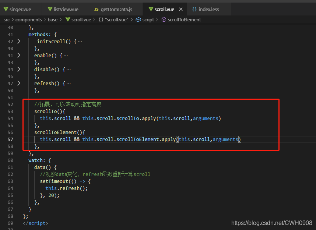
Task: Open the "scroll.vue" object breadcrumb
Action: click(117, 20)
